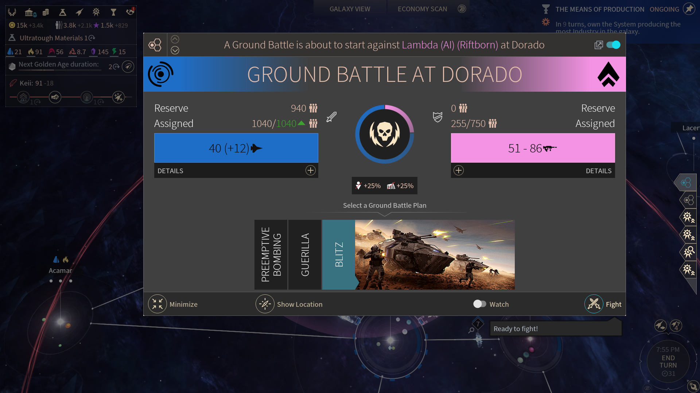Screen dimensions: 700x393
Task: Pin the Means of Production quest
Action: tap(689, 9)
